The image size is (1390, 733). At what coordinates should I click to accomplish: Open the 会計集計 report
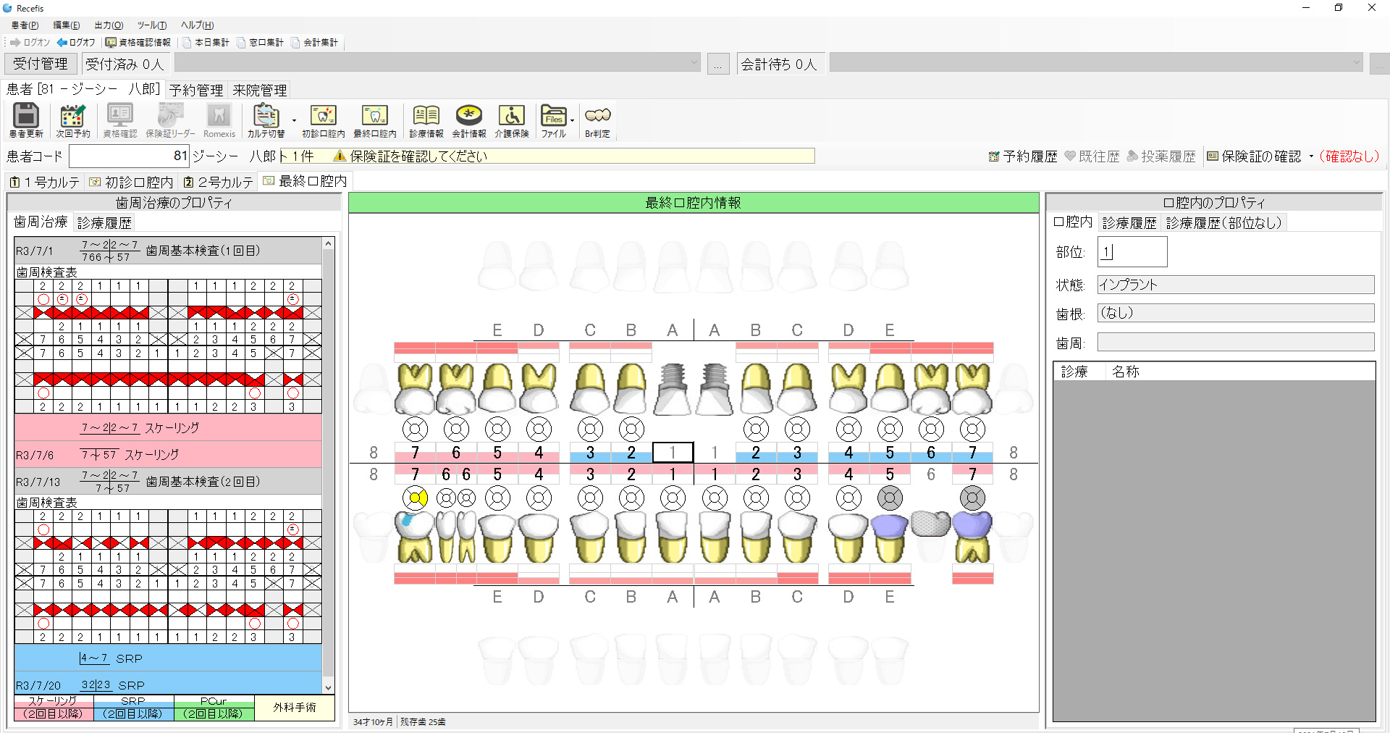[314, 43]
